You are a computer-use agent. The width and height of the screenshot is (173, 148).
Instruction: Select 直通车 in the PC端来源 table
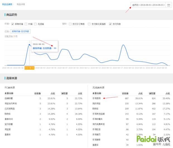click(44, 135)
